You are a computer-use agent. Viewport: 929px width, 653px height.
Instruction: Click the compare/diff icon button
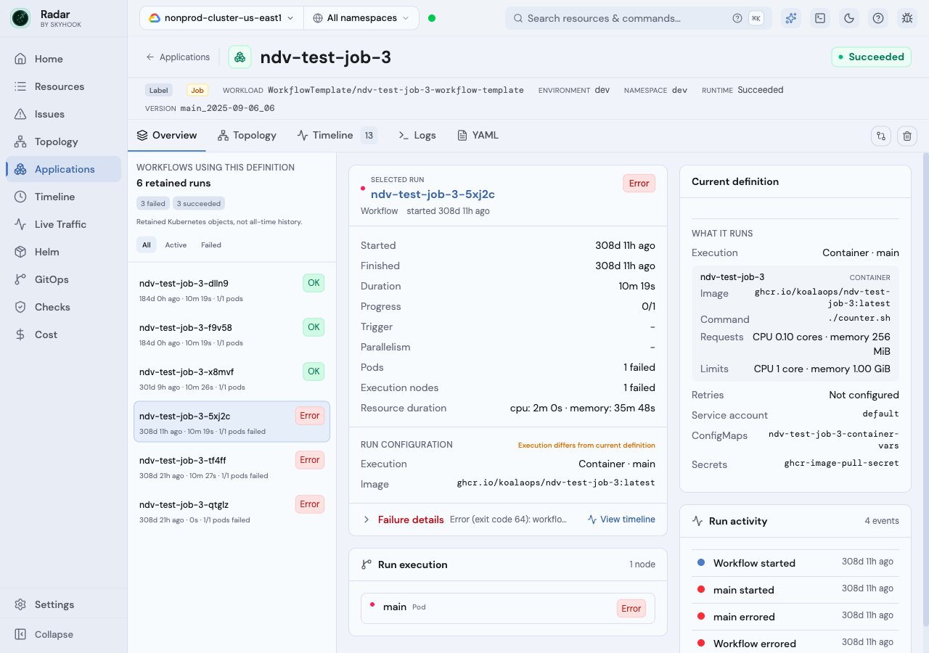pyautogui.click(x=881, y=136)
